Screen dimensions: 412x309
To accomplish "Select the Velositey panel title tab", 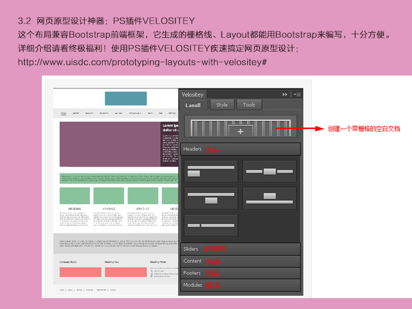I will tap(193, 94).
